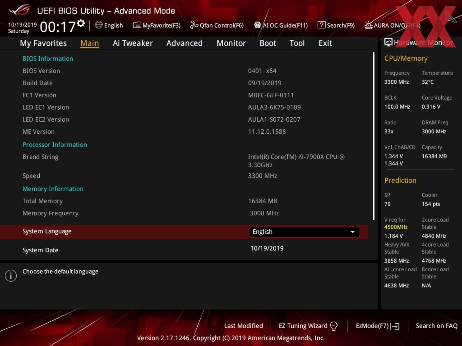Click LED EC1 Version value AULA3-6K75-0109

tap(274, 108)
